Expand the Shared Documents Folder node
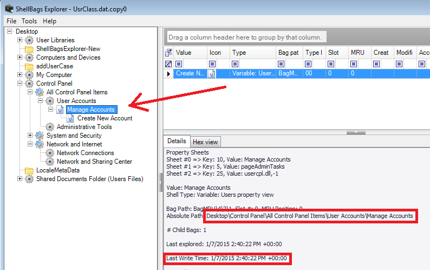This screenshot has height=270, width=430. (x=20, y=179)
